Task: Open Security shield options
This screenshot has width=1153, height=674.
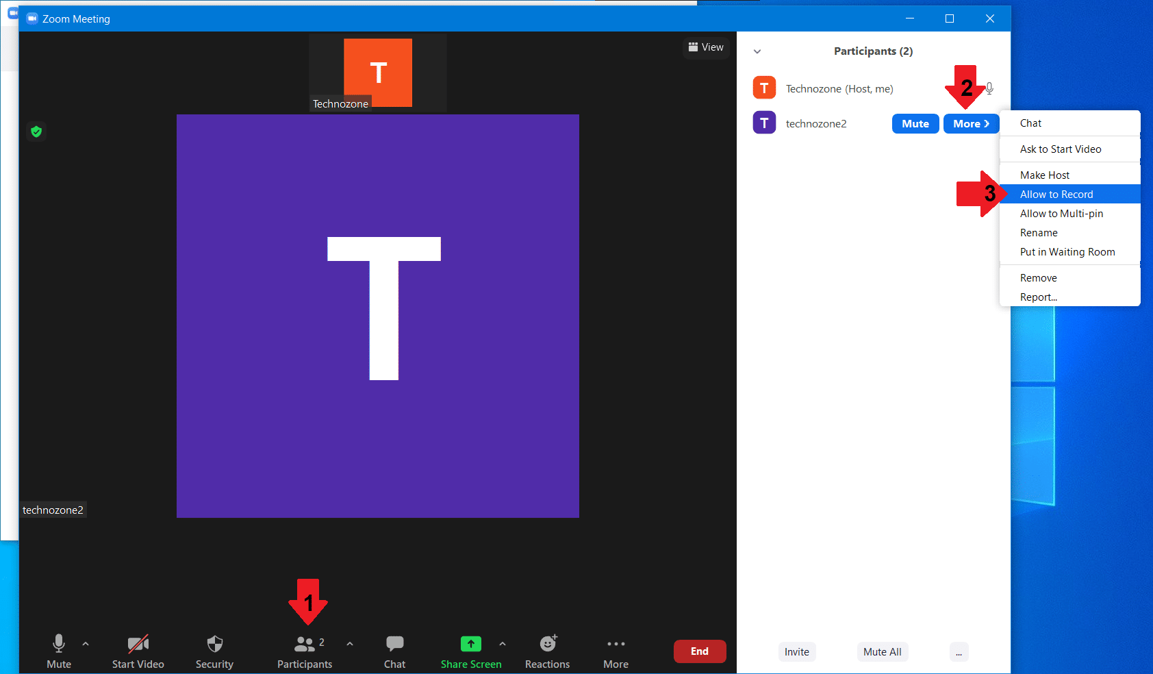Action: pos(214,651)
